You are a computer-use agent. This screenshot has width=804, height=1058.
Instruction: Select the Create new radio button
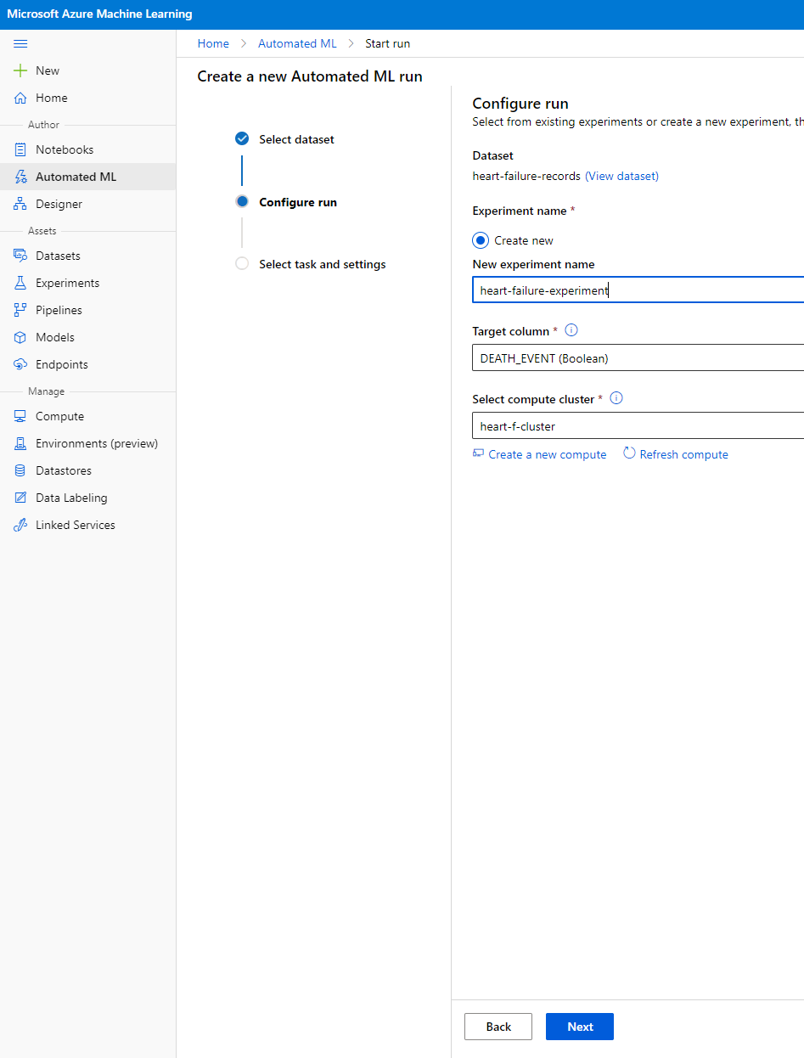pos(481,240)
